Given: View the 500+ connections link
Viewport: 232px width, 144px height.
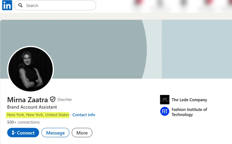Looking at the screenshot, I should pyautogui.click(x=23, y=122).
